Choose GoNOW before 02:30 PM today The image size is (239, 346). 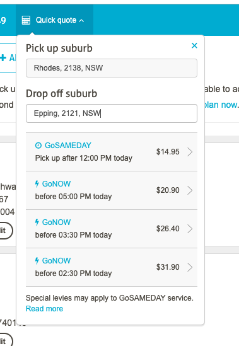click(112, 267)
